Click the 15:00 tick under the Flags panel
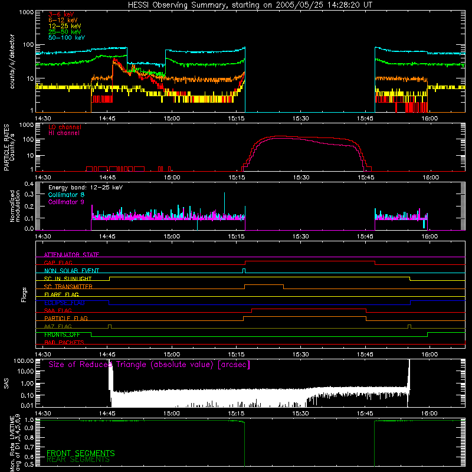 pyautogui.click(x=172, y=355)
